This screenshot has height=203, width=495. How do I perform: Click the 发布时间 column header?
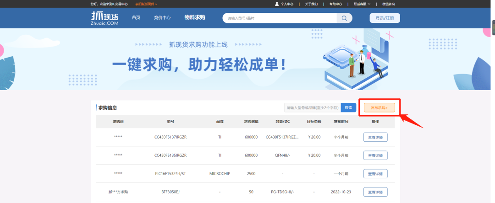(341, 122)
